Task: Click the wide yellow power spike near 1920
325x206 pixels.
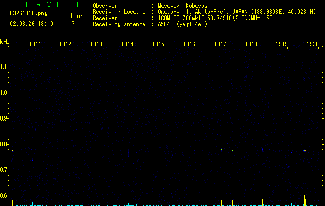Action: pos(305,201)
